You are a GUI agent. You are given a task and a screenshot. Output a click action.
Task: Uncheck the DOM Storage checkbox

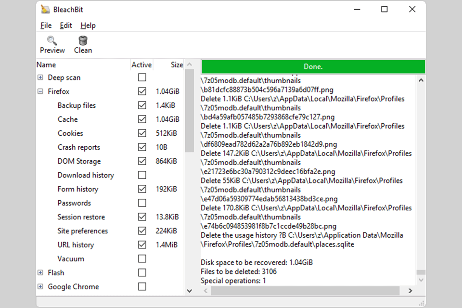pyautogui.click(x=142, y=161)
